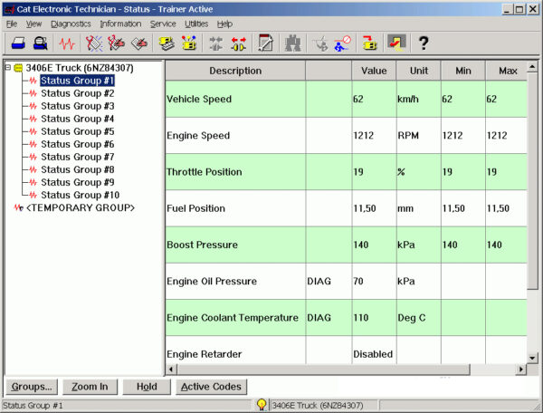The height and width of the screenshot is (413, 543).
Task: Click the yellow ECM icon beside 3406E Truck
Action: [x=18, y=68]
